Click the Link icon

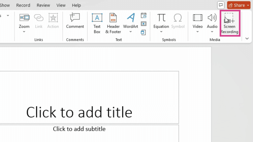[x=39, y=18]
